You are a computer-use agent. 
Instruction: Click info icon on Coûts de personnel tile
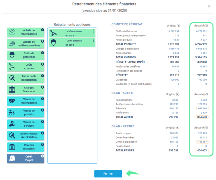pyautogui.click(x=42, y=53)
